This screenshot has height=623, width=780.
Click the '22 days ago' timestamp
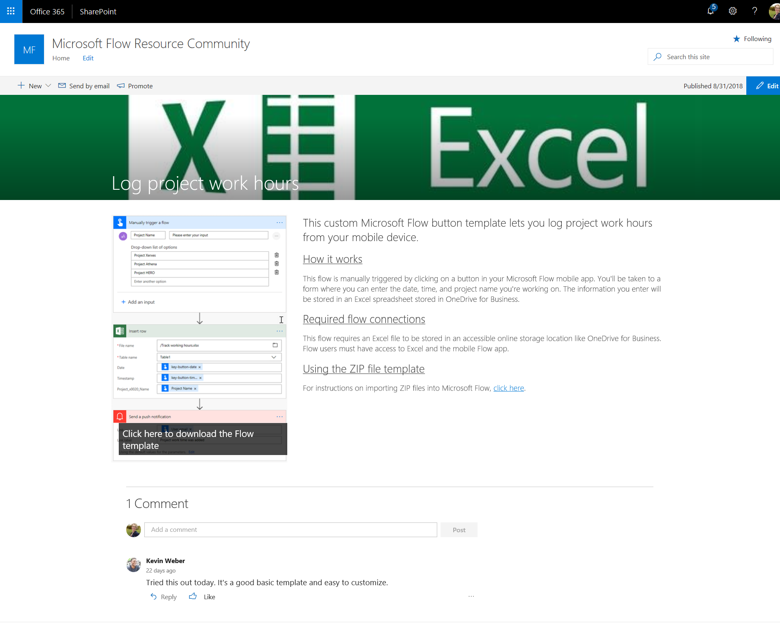[161, 570]
